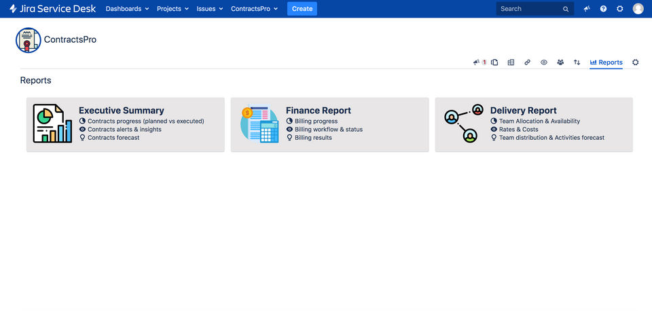Open the ContractsPro top navigation menu

coord(254,9)
